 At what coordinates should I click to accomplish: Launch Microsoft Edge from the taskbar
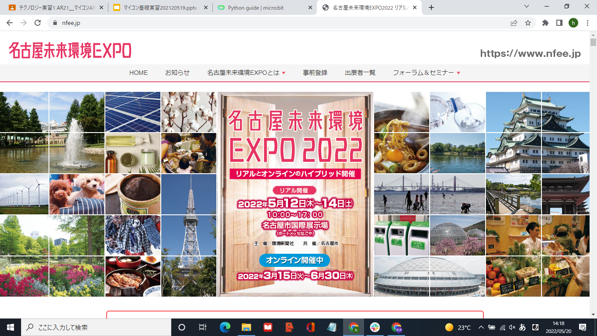click(225, 327)
